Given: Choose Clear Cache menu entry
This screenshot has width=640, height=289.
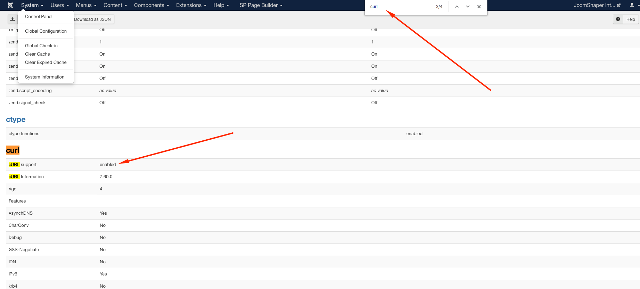Looking at the screenshot, I should 38,54.
